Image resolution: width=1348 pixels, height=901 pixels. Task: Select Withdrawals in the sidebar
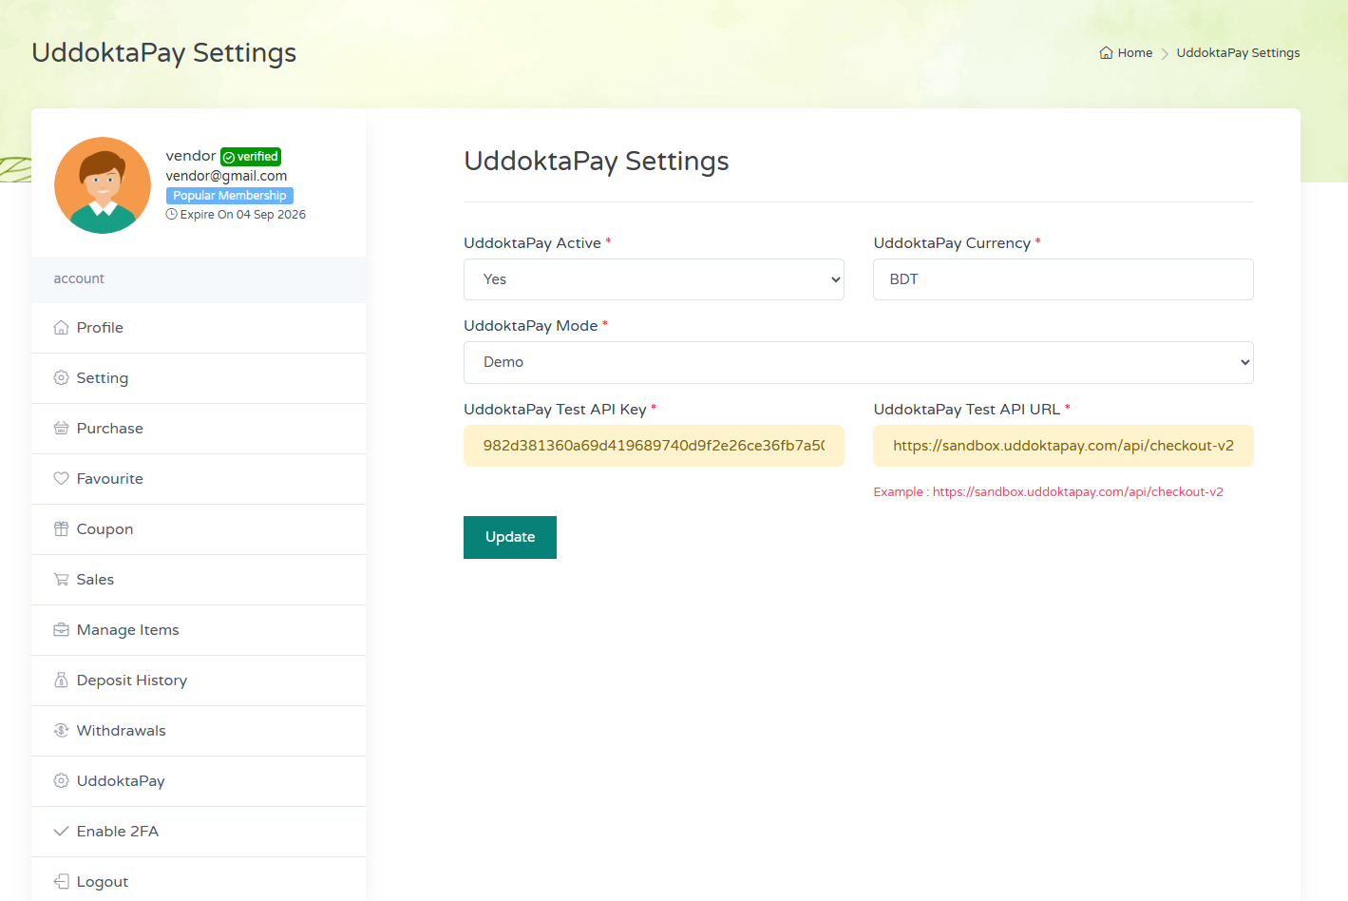click(122, 730)
